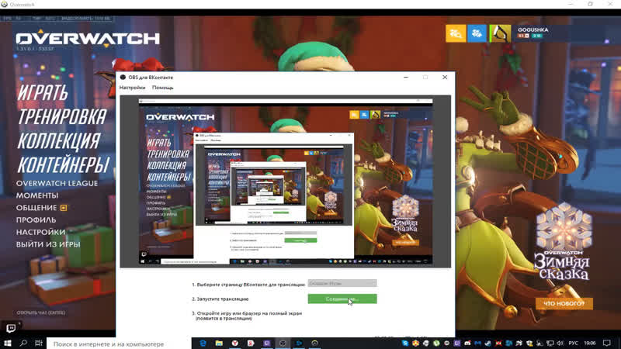The image size is (621, 349).
Task: Open OVERWATCH LEAGUE menu entry
Action: click(x=57, y=183)
